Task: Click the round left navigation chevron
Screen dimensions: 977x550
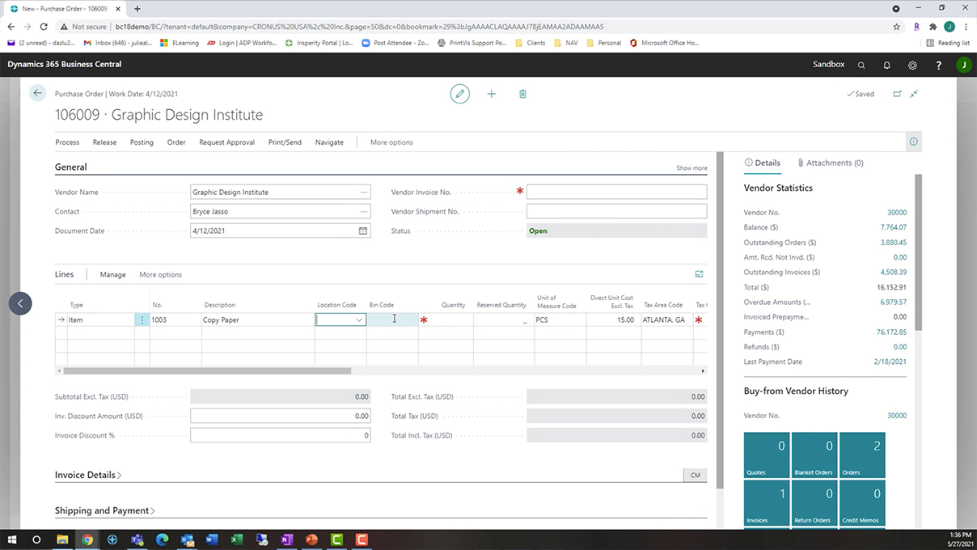Action: tap(20, 303)
